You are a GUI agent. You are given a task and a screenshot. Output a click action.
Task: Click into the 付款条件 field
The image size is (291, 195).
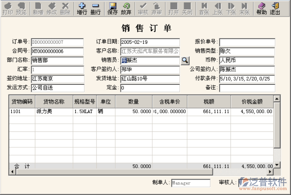tap(246, 79)
